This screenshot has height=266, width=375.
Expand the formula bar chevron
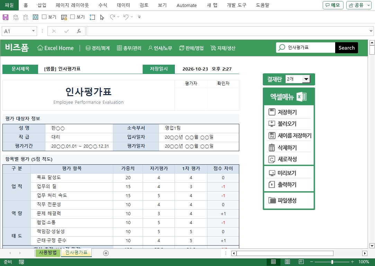pyautogui.click(x=371, y=31)
